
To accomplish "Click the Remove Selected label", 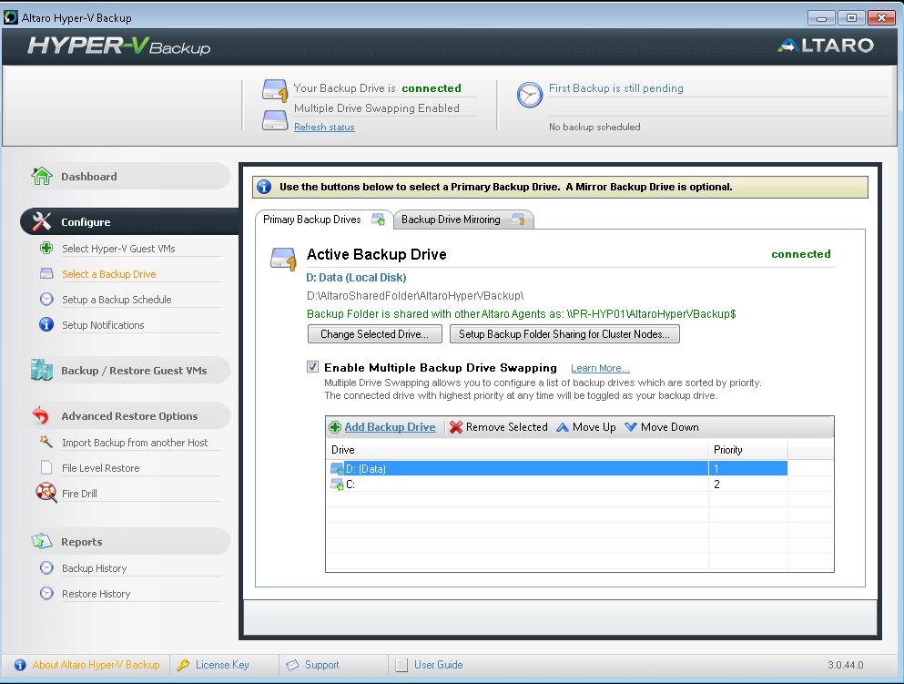I will tap(507, 427).
